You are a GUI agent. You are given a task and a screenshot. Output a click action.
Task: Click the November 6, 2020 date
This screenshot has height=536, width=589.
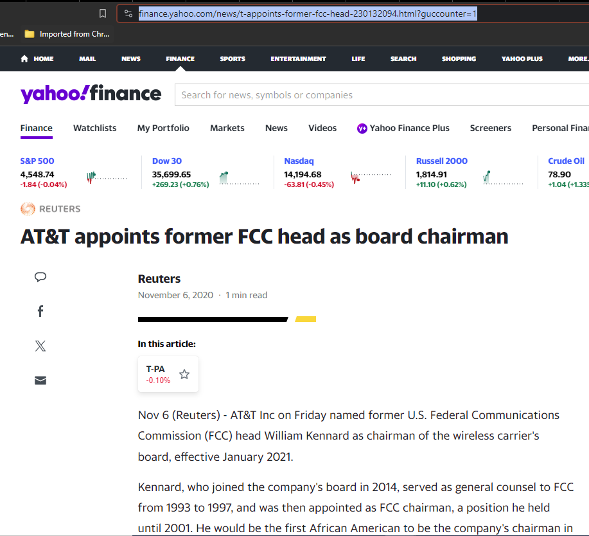pyautogui.click(x=175, y=295)
